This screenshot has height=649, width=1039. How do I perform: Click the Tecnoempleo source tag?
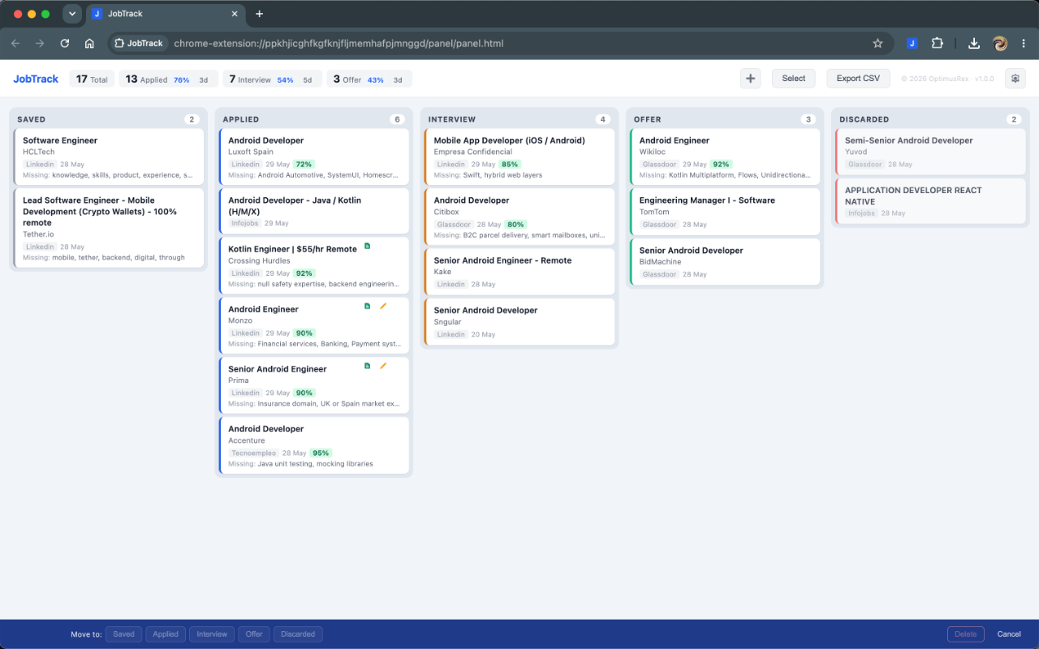(x=254, y=453)
